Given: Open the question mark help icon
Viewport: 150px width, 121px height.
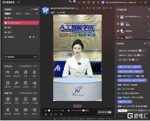Looking at the screenshot, I should coord(94,2).
